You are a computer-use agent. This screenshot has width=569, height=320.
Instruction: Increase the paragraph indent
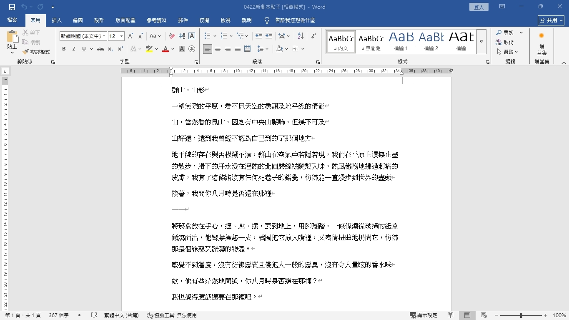point(269,36)
